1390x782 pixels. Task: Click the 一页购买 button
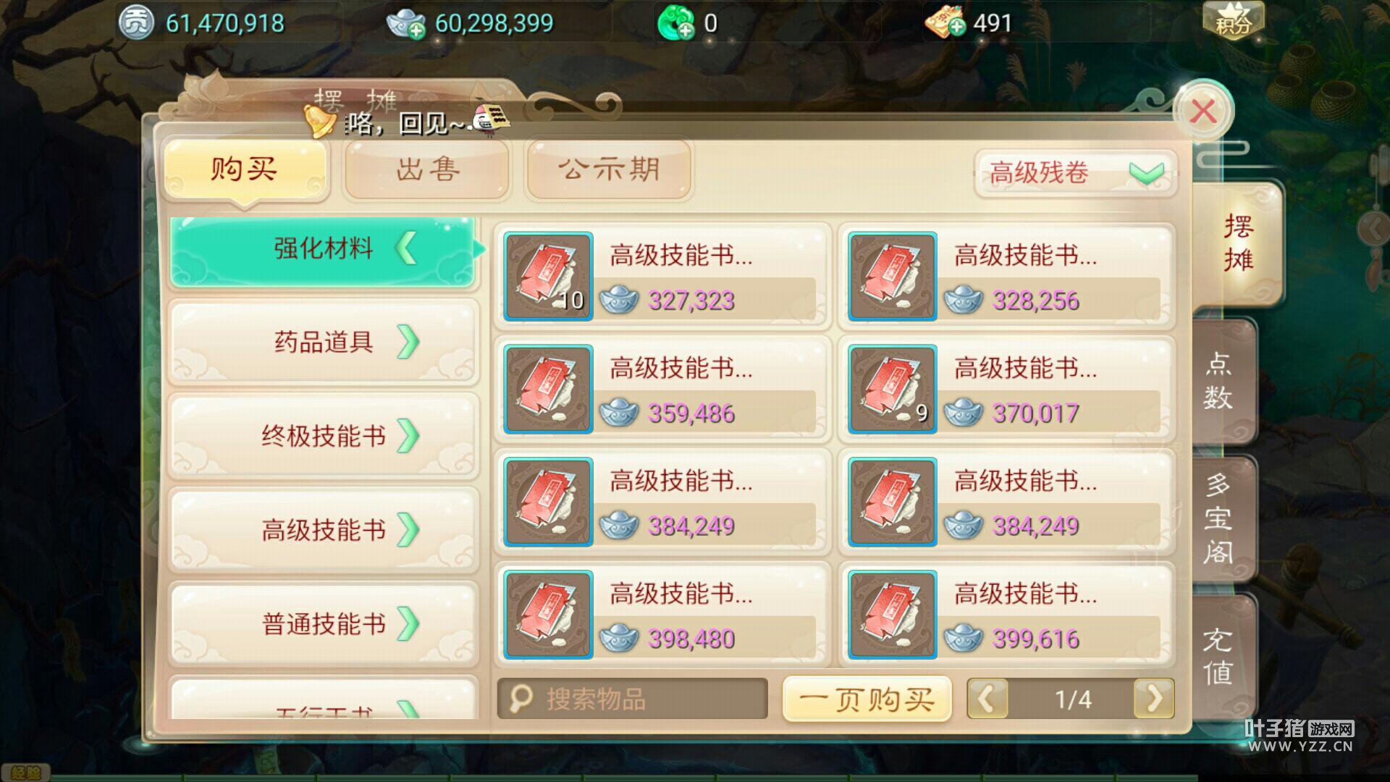867,699
